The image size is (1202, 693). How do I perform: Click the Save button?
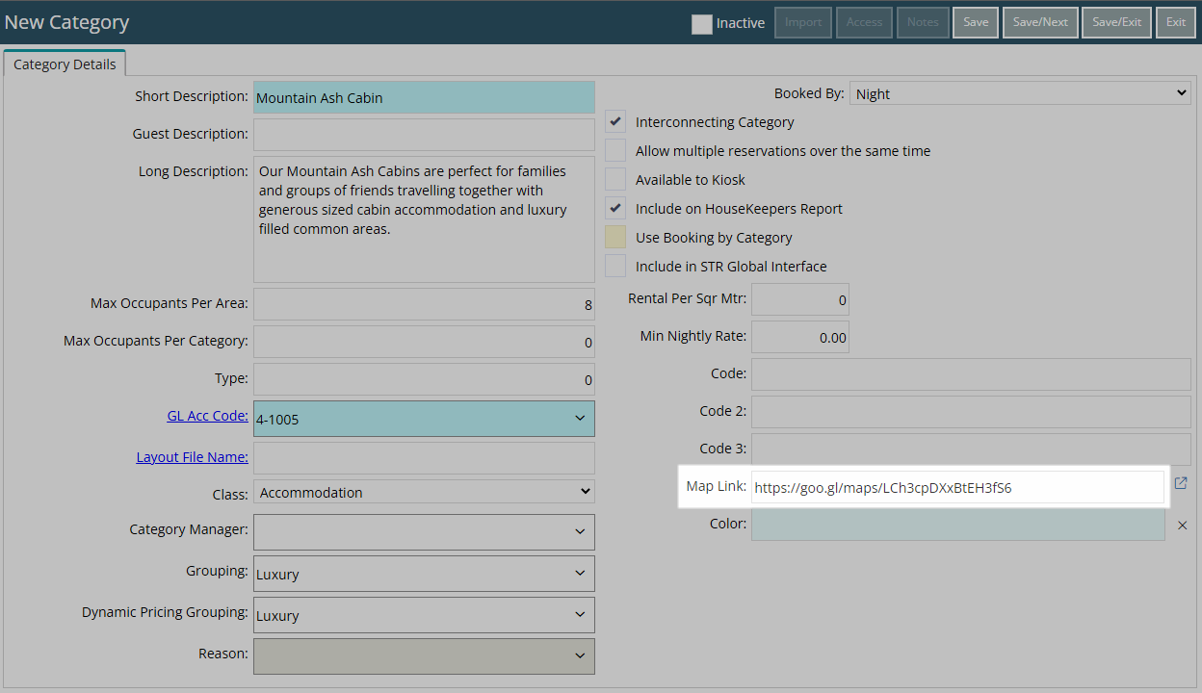(976, 22)
